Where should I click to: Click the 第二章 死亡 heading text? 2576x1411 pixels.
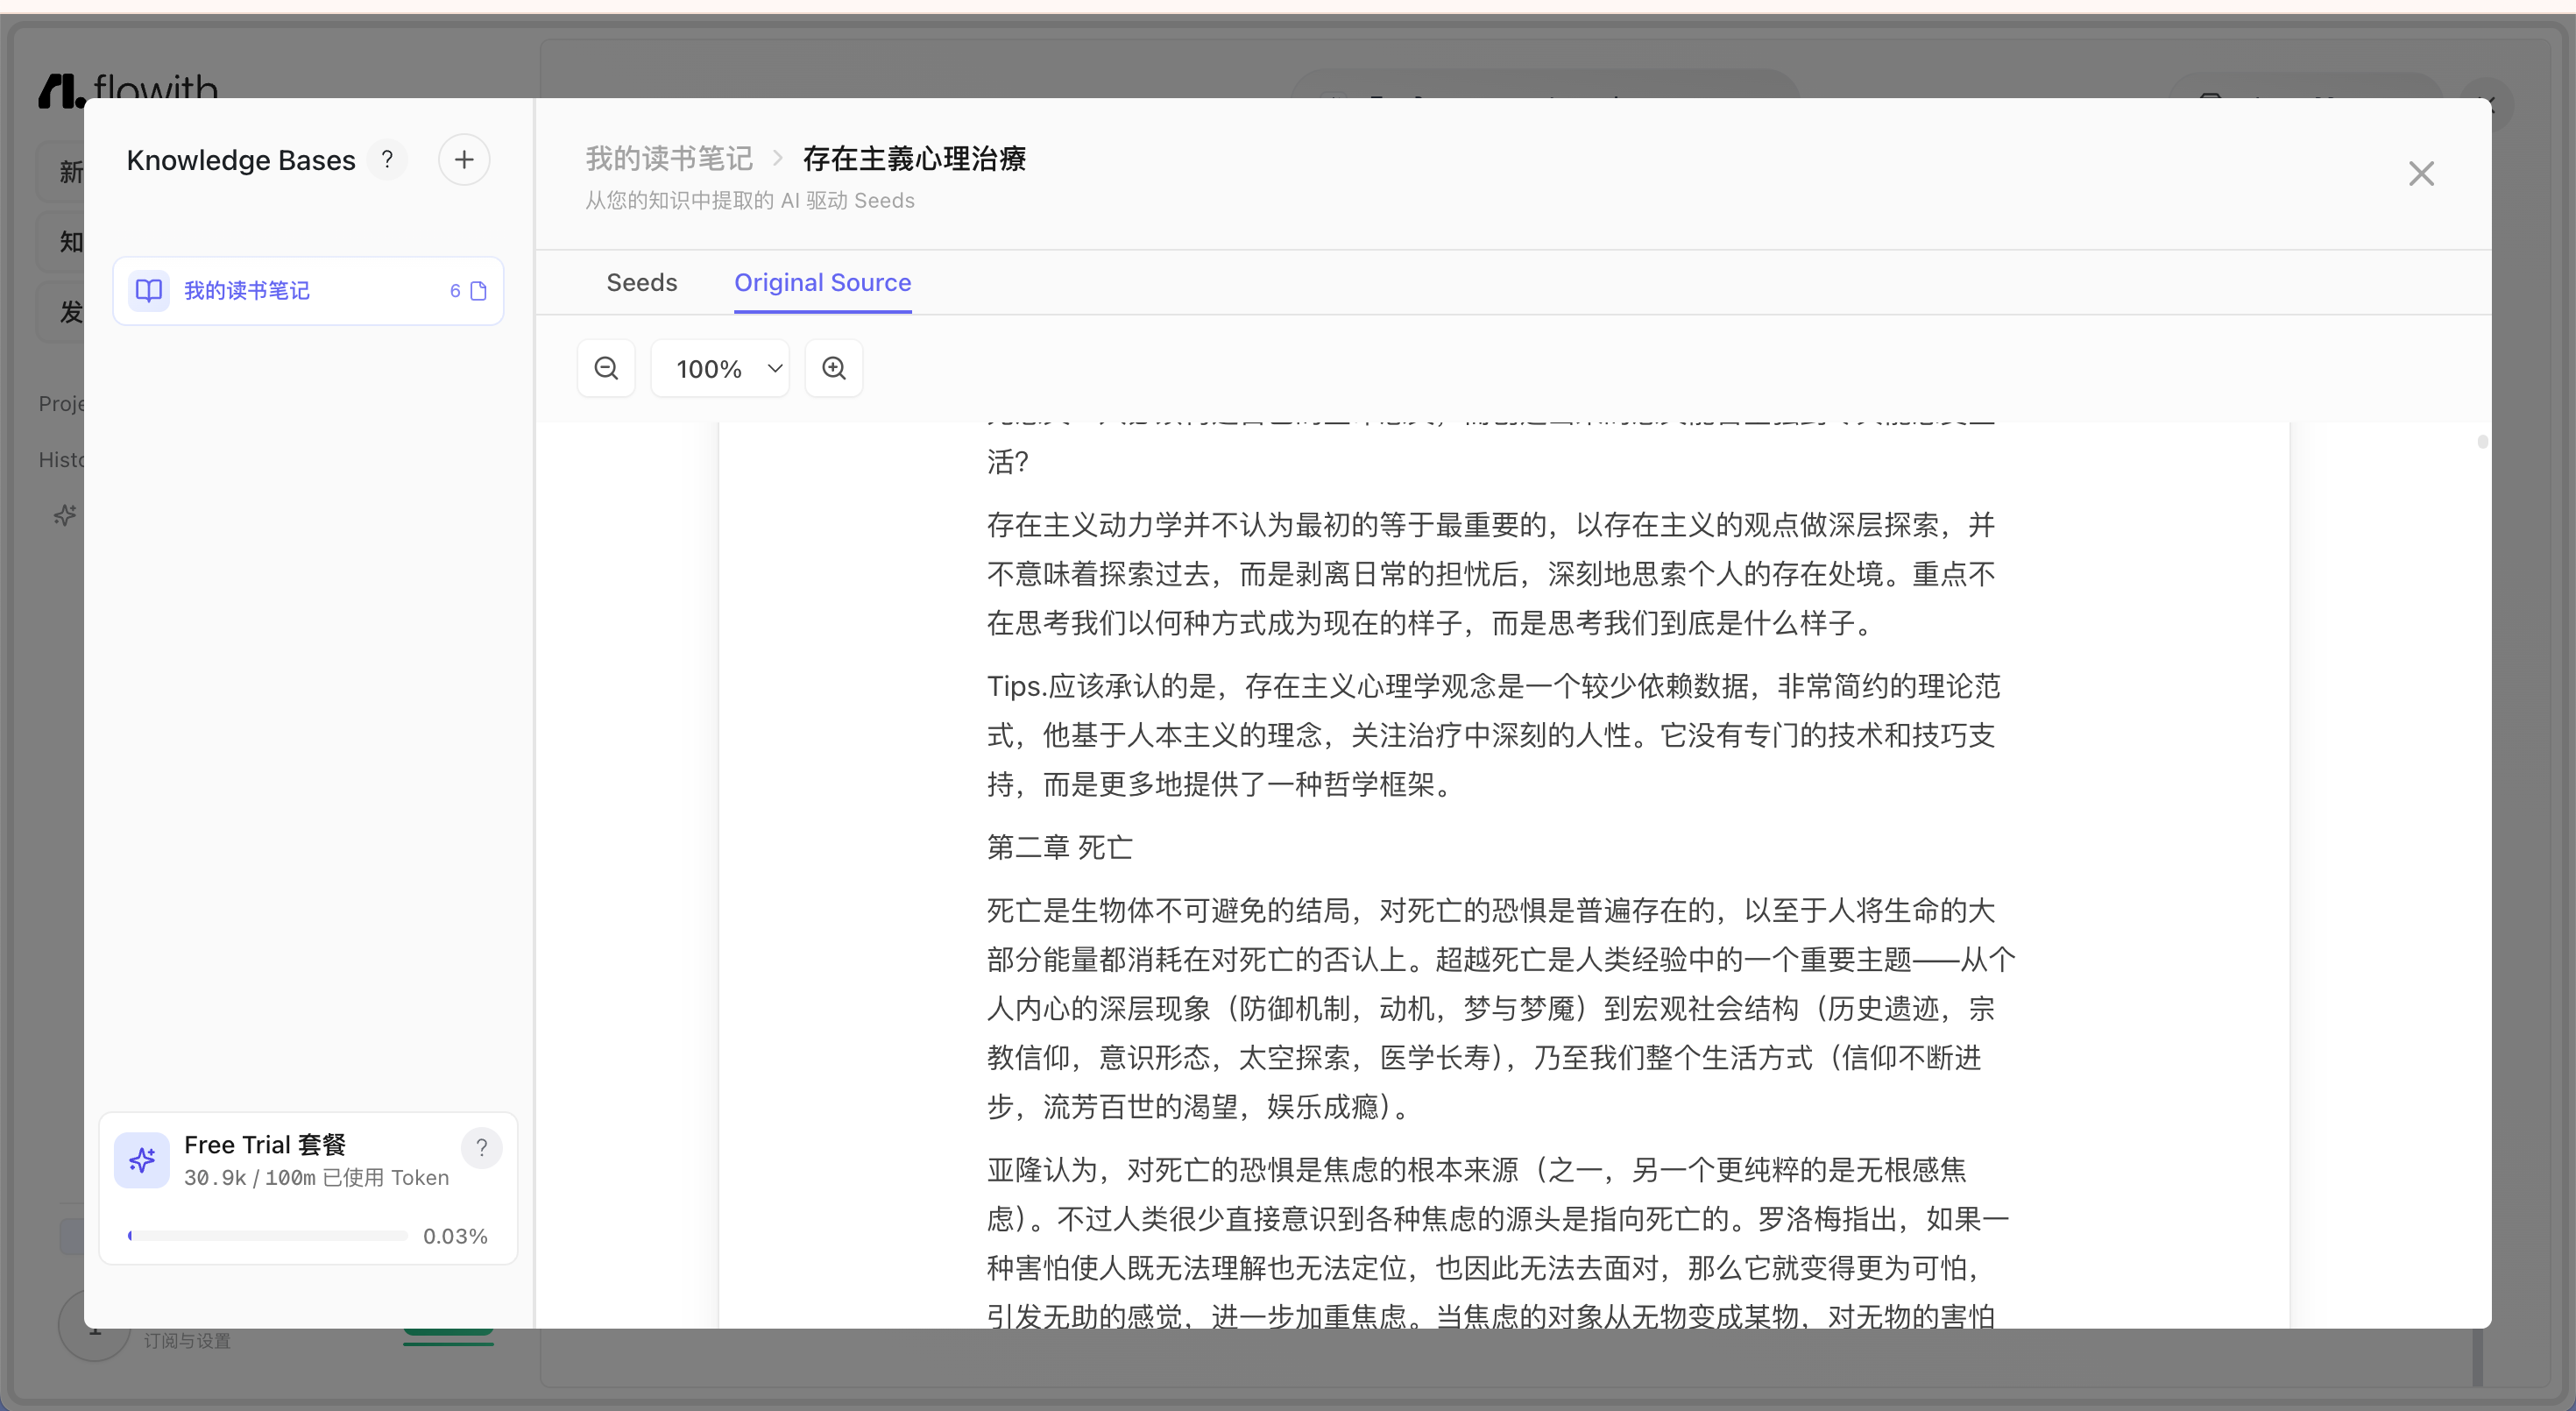tap(1059, 847)
